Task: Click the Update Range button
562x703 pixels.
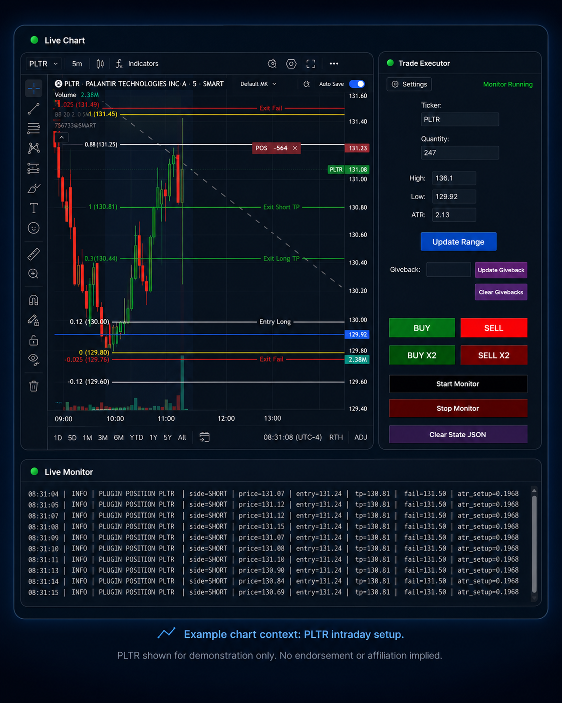Action: [x=458, y=242]
